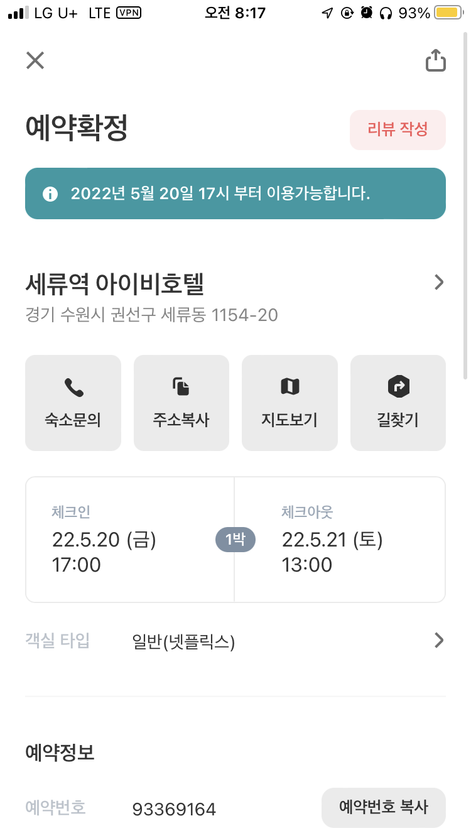Tap the teal availability notice banner
This screenshot has width=471, height=838.
pyautogui.click(x=235, y=193)
